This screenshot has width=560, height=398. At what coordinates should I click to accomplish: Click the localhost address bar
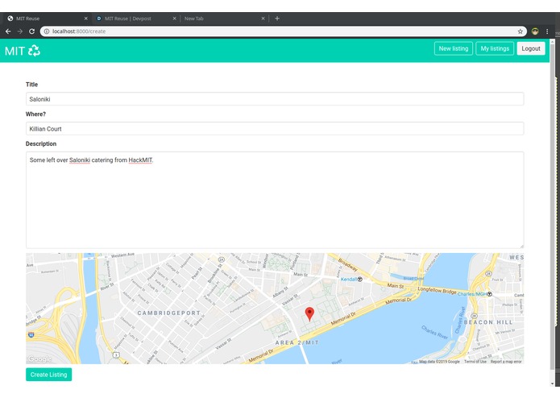coord(282,31)
